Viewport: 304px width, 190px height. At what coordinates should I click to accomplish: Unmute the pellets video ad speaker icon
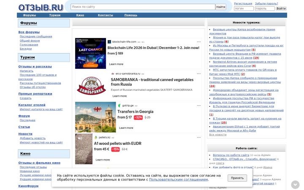(80, 138)
